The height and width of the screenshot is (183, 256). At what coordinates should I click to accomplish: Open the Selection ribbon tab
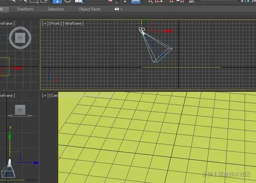(55, 9)
